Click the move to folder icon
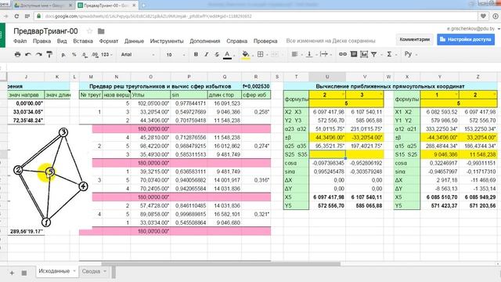The image size is (501, 282). pos(101,31)
